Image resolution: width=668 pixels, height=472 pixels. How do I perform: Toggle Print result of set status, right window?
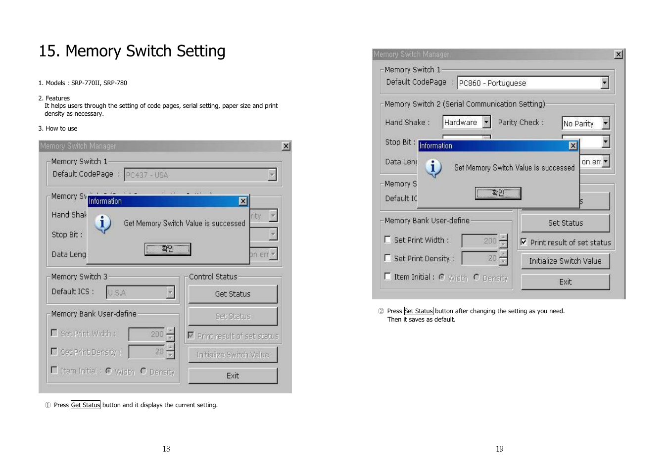[x=524, y=242]
